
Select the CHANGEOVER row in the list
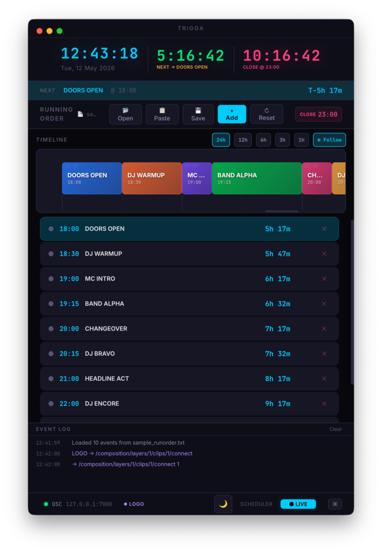click(189, 329)
